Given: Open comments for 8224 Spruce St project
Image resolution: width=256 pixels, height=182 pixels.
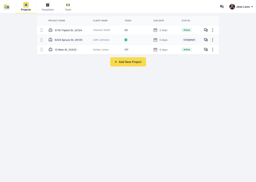Looking at the screenshot, I should [206, 40].
